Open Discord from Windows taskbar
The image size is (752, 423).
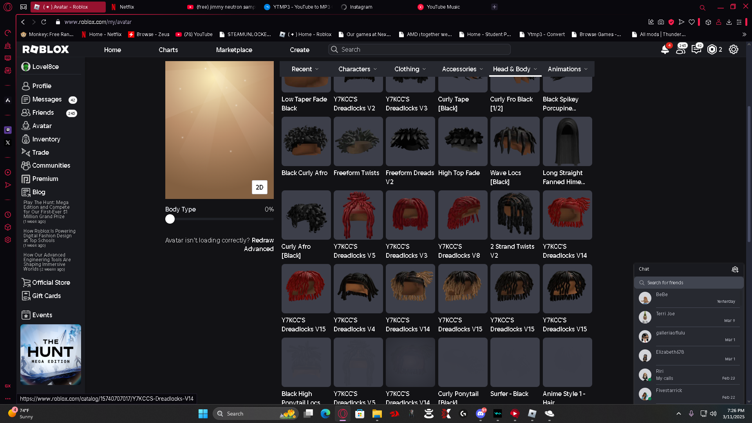480,414
